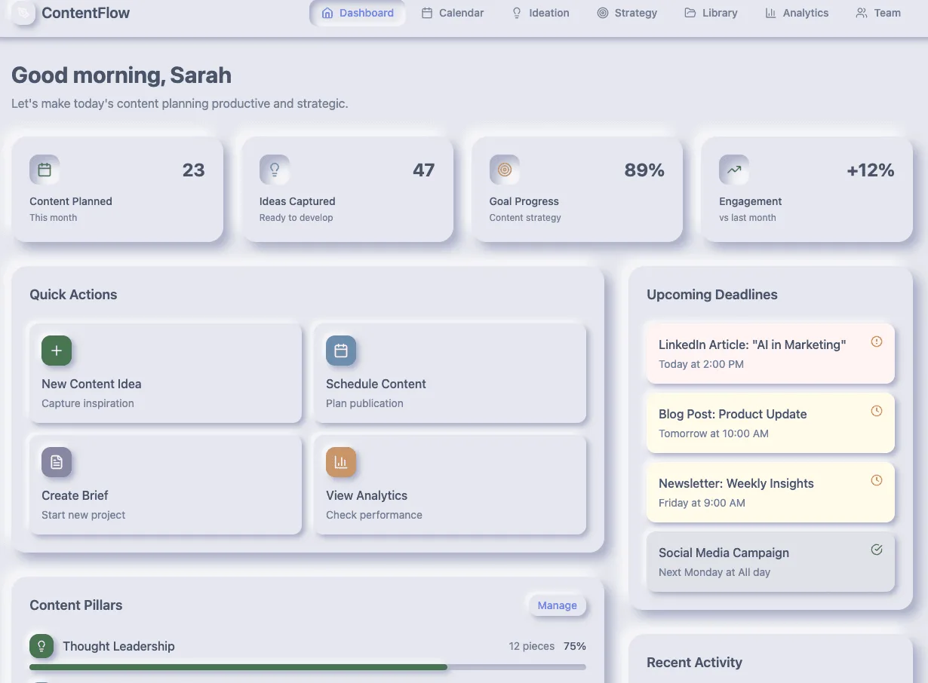Open the Newsletter: Weekly Insights deadline

pyautogui.click(x=771, y=492)
